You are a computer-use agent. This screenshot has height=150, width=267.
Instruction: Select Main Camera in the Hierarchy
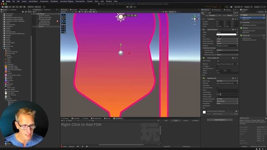coord(45,16)
